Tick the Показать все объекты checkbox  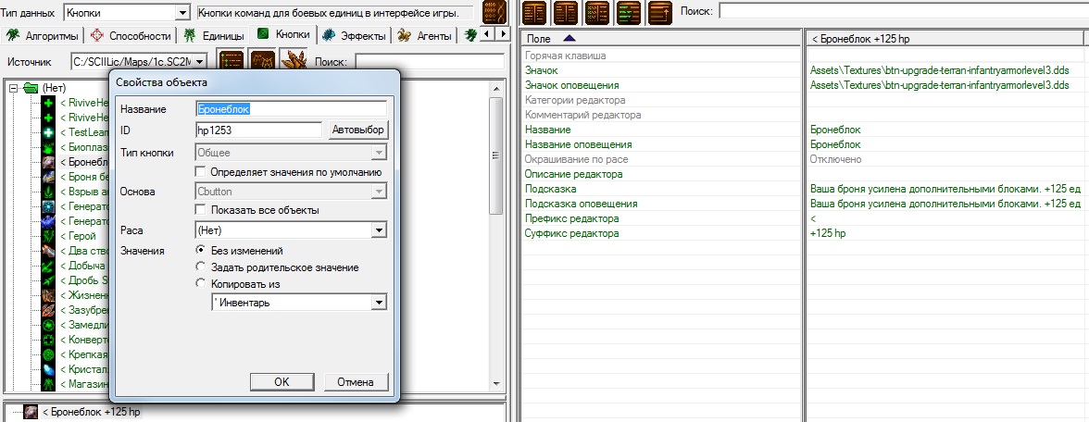(x=201, y=209)
